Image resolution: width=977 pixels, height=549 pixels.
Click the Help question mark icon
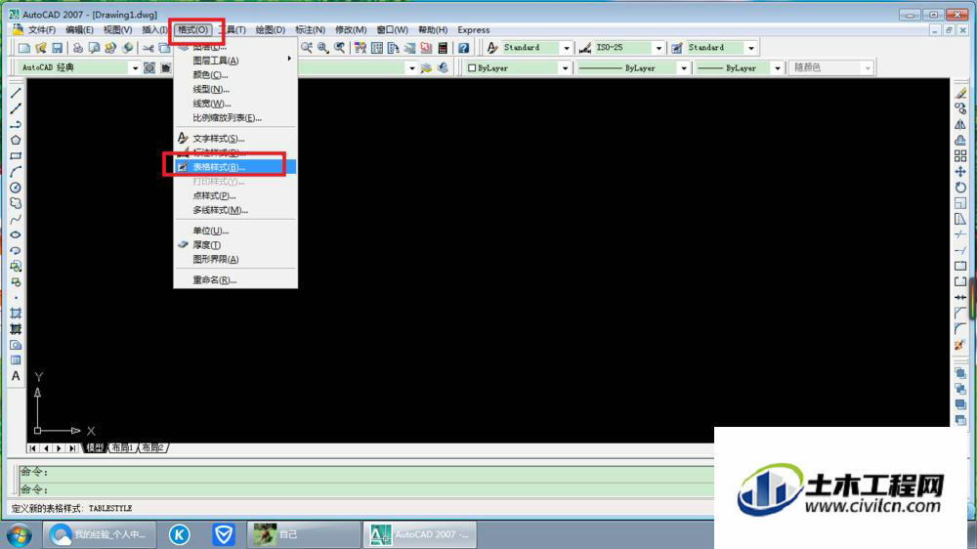[463, 47]
